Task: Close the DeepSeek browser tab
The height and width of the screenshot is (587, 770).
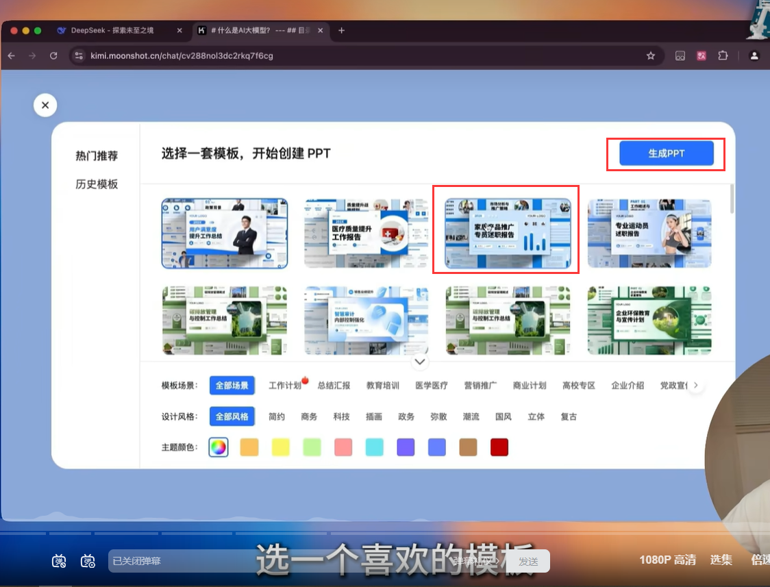Action: click(179, 30)
